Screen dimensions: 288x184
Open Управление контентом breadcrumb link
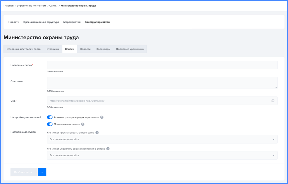point(31,6)
